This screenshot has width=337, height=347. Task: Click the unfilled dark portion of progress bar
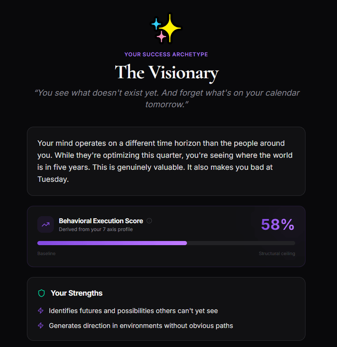click(x=241, y=243)
